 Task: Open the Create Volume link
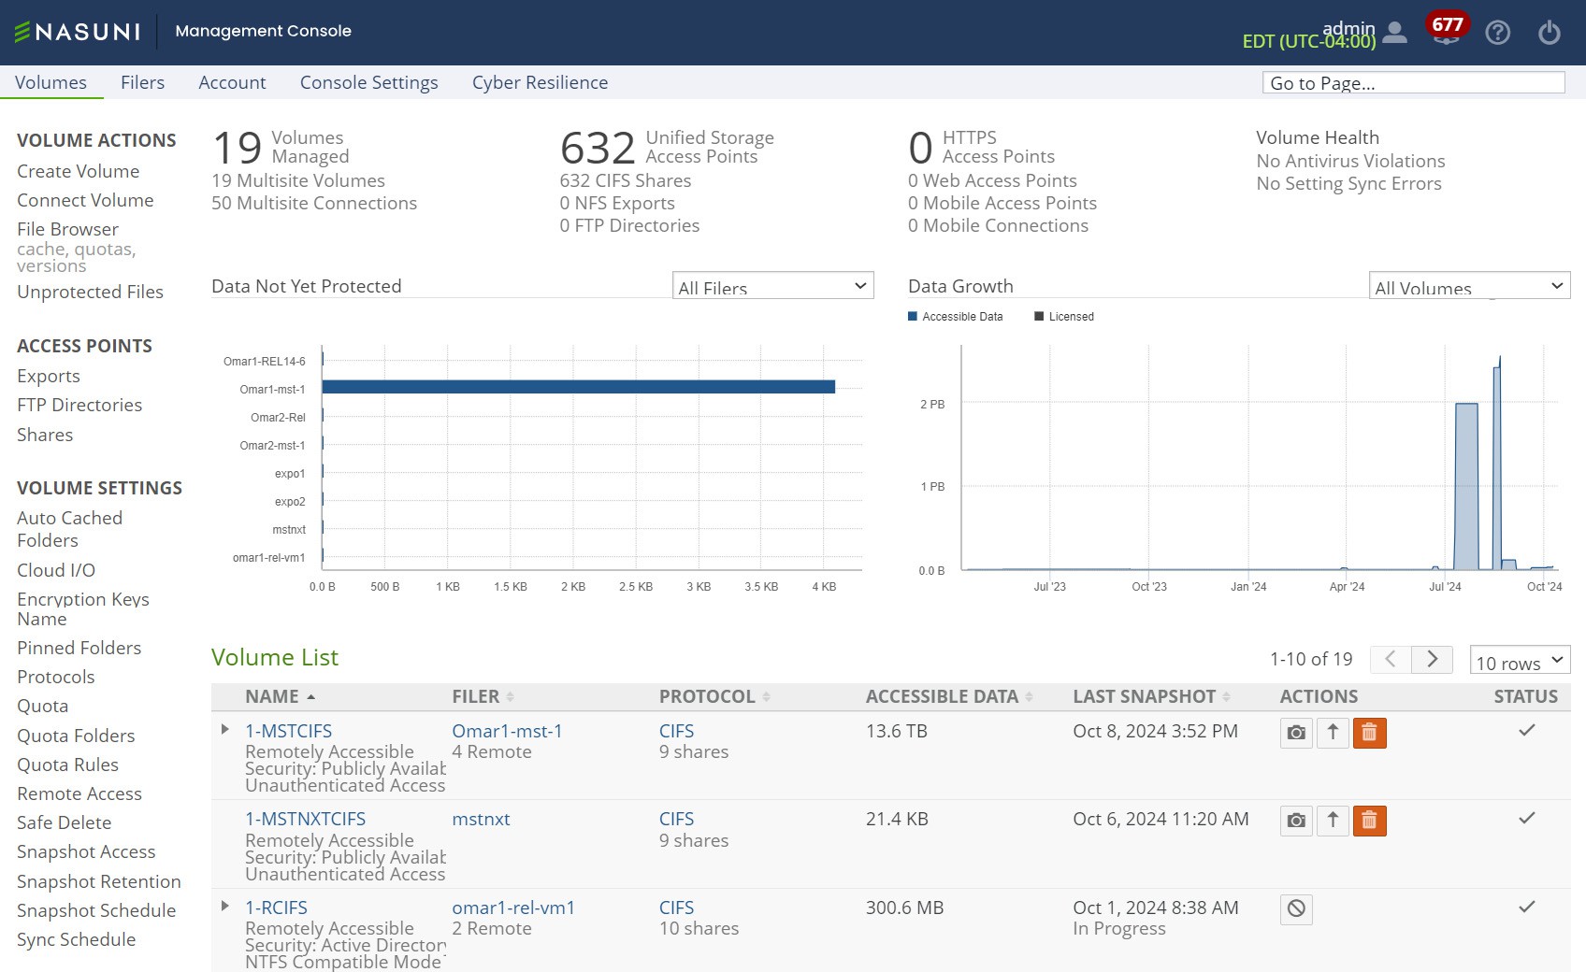pyautogui.click(x=78, y=171)
